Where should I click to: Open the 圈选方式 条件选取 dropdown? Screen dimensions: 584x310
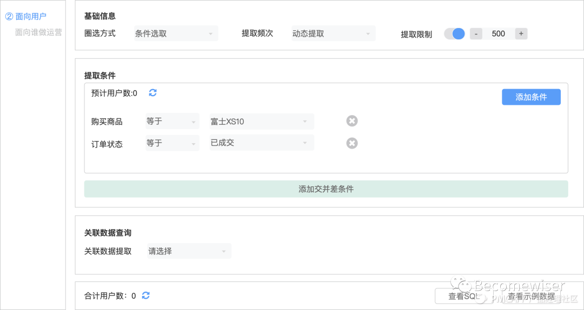[x=176, y=33]
